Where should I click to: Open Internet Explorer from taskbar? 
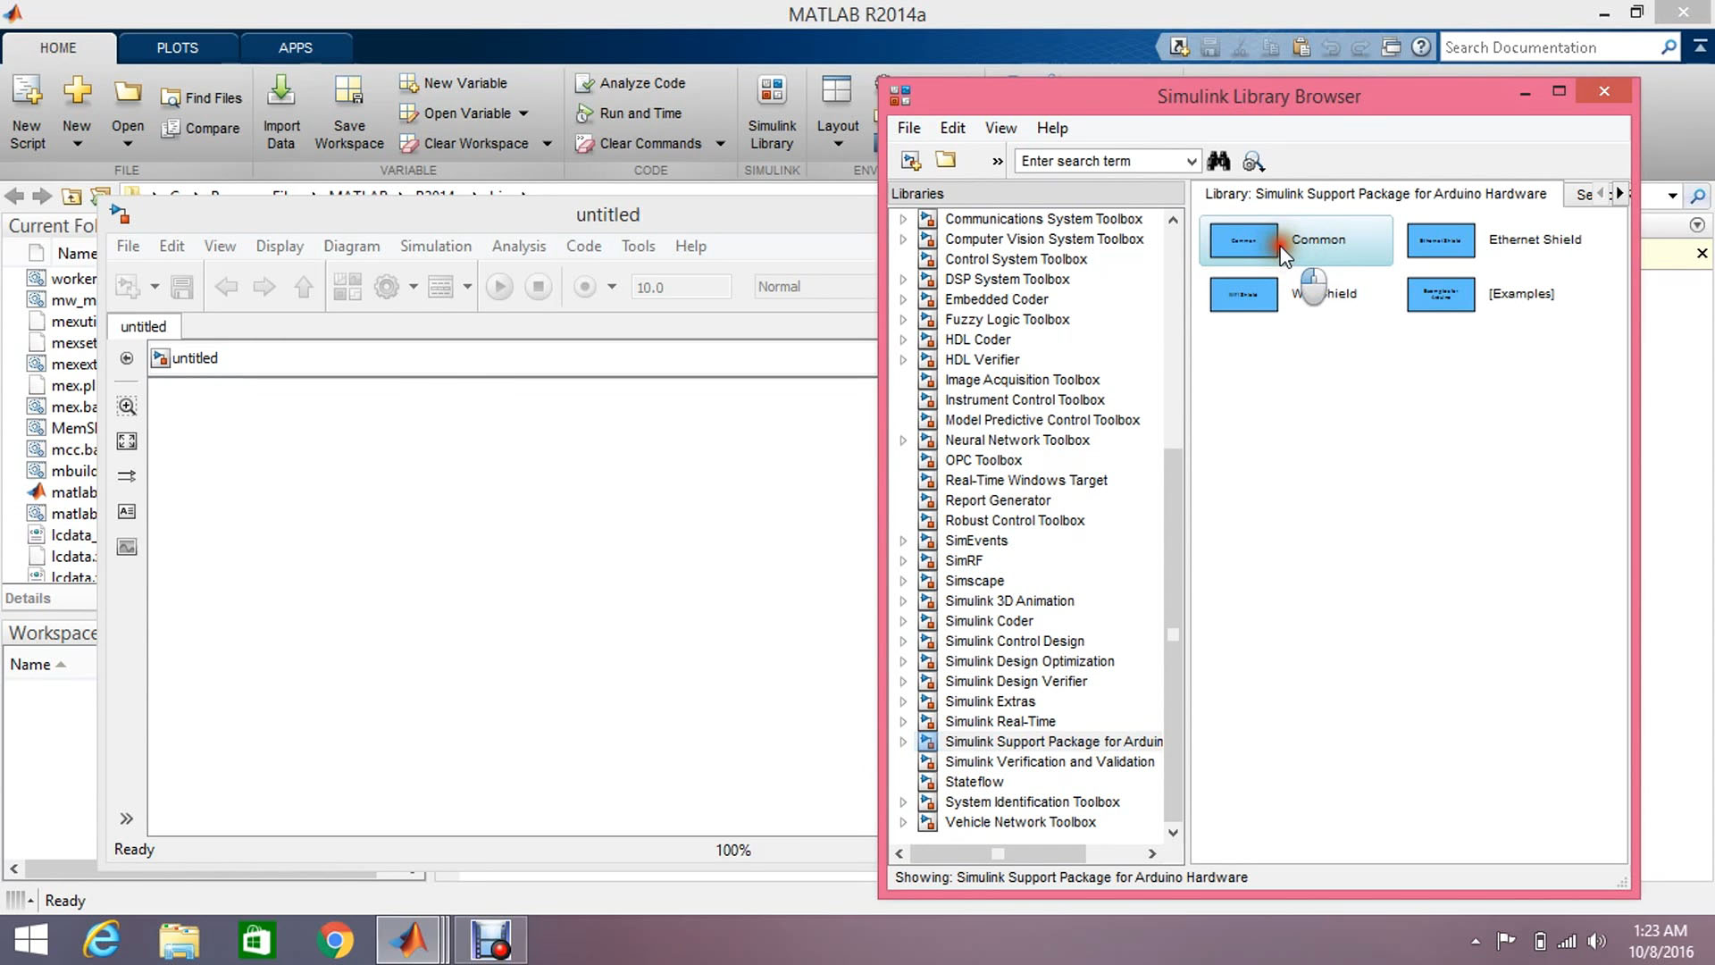(x=101, y=941)
